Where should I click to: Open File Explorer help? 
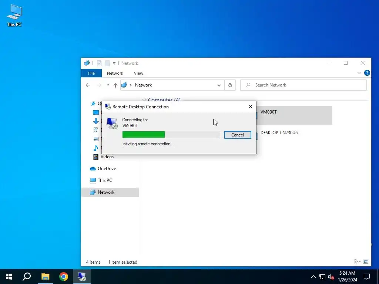click(367, 73)
